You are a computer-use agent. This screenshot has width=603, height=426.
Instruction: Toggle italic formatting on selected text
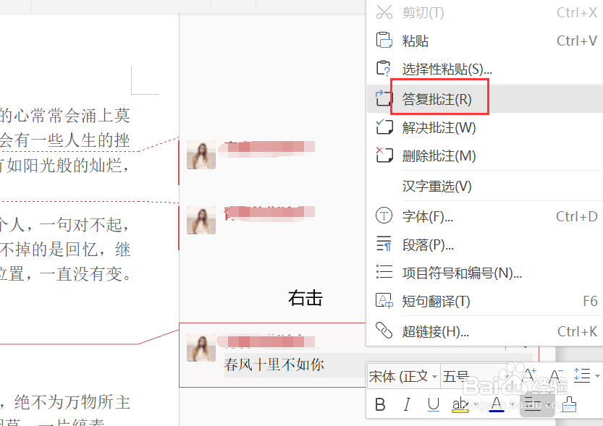pyautogui.click(x=406, y=405)
